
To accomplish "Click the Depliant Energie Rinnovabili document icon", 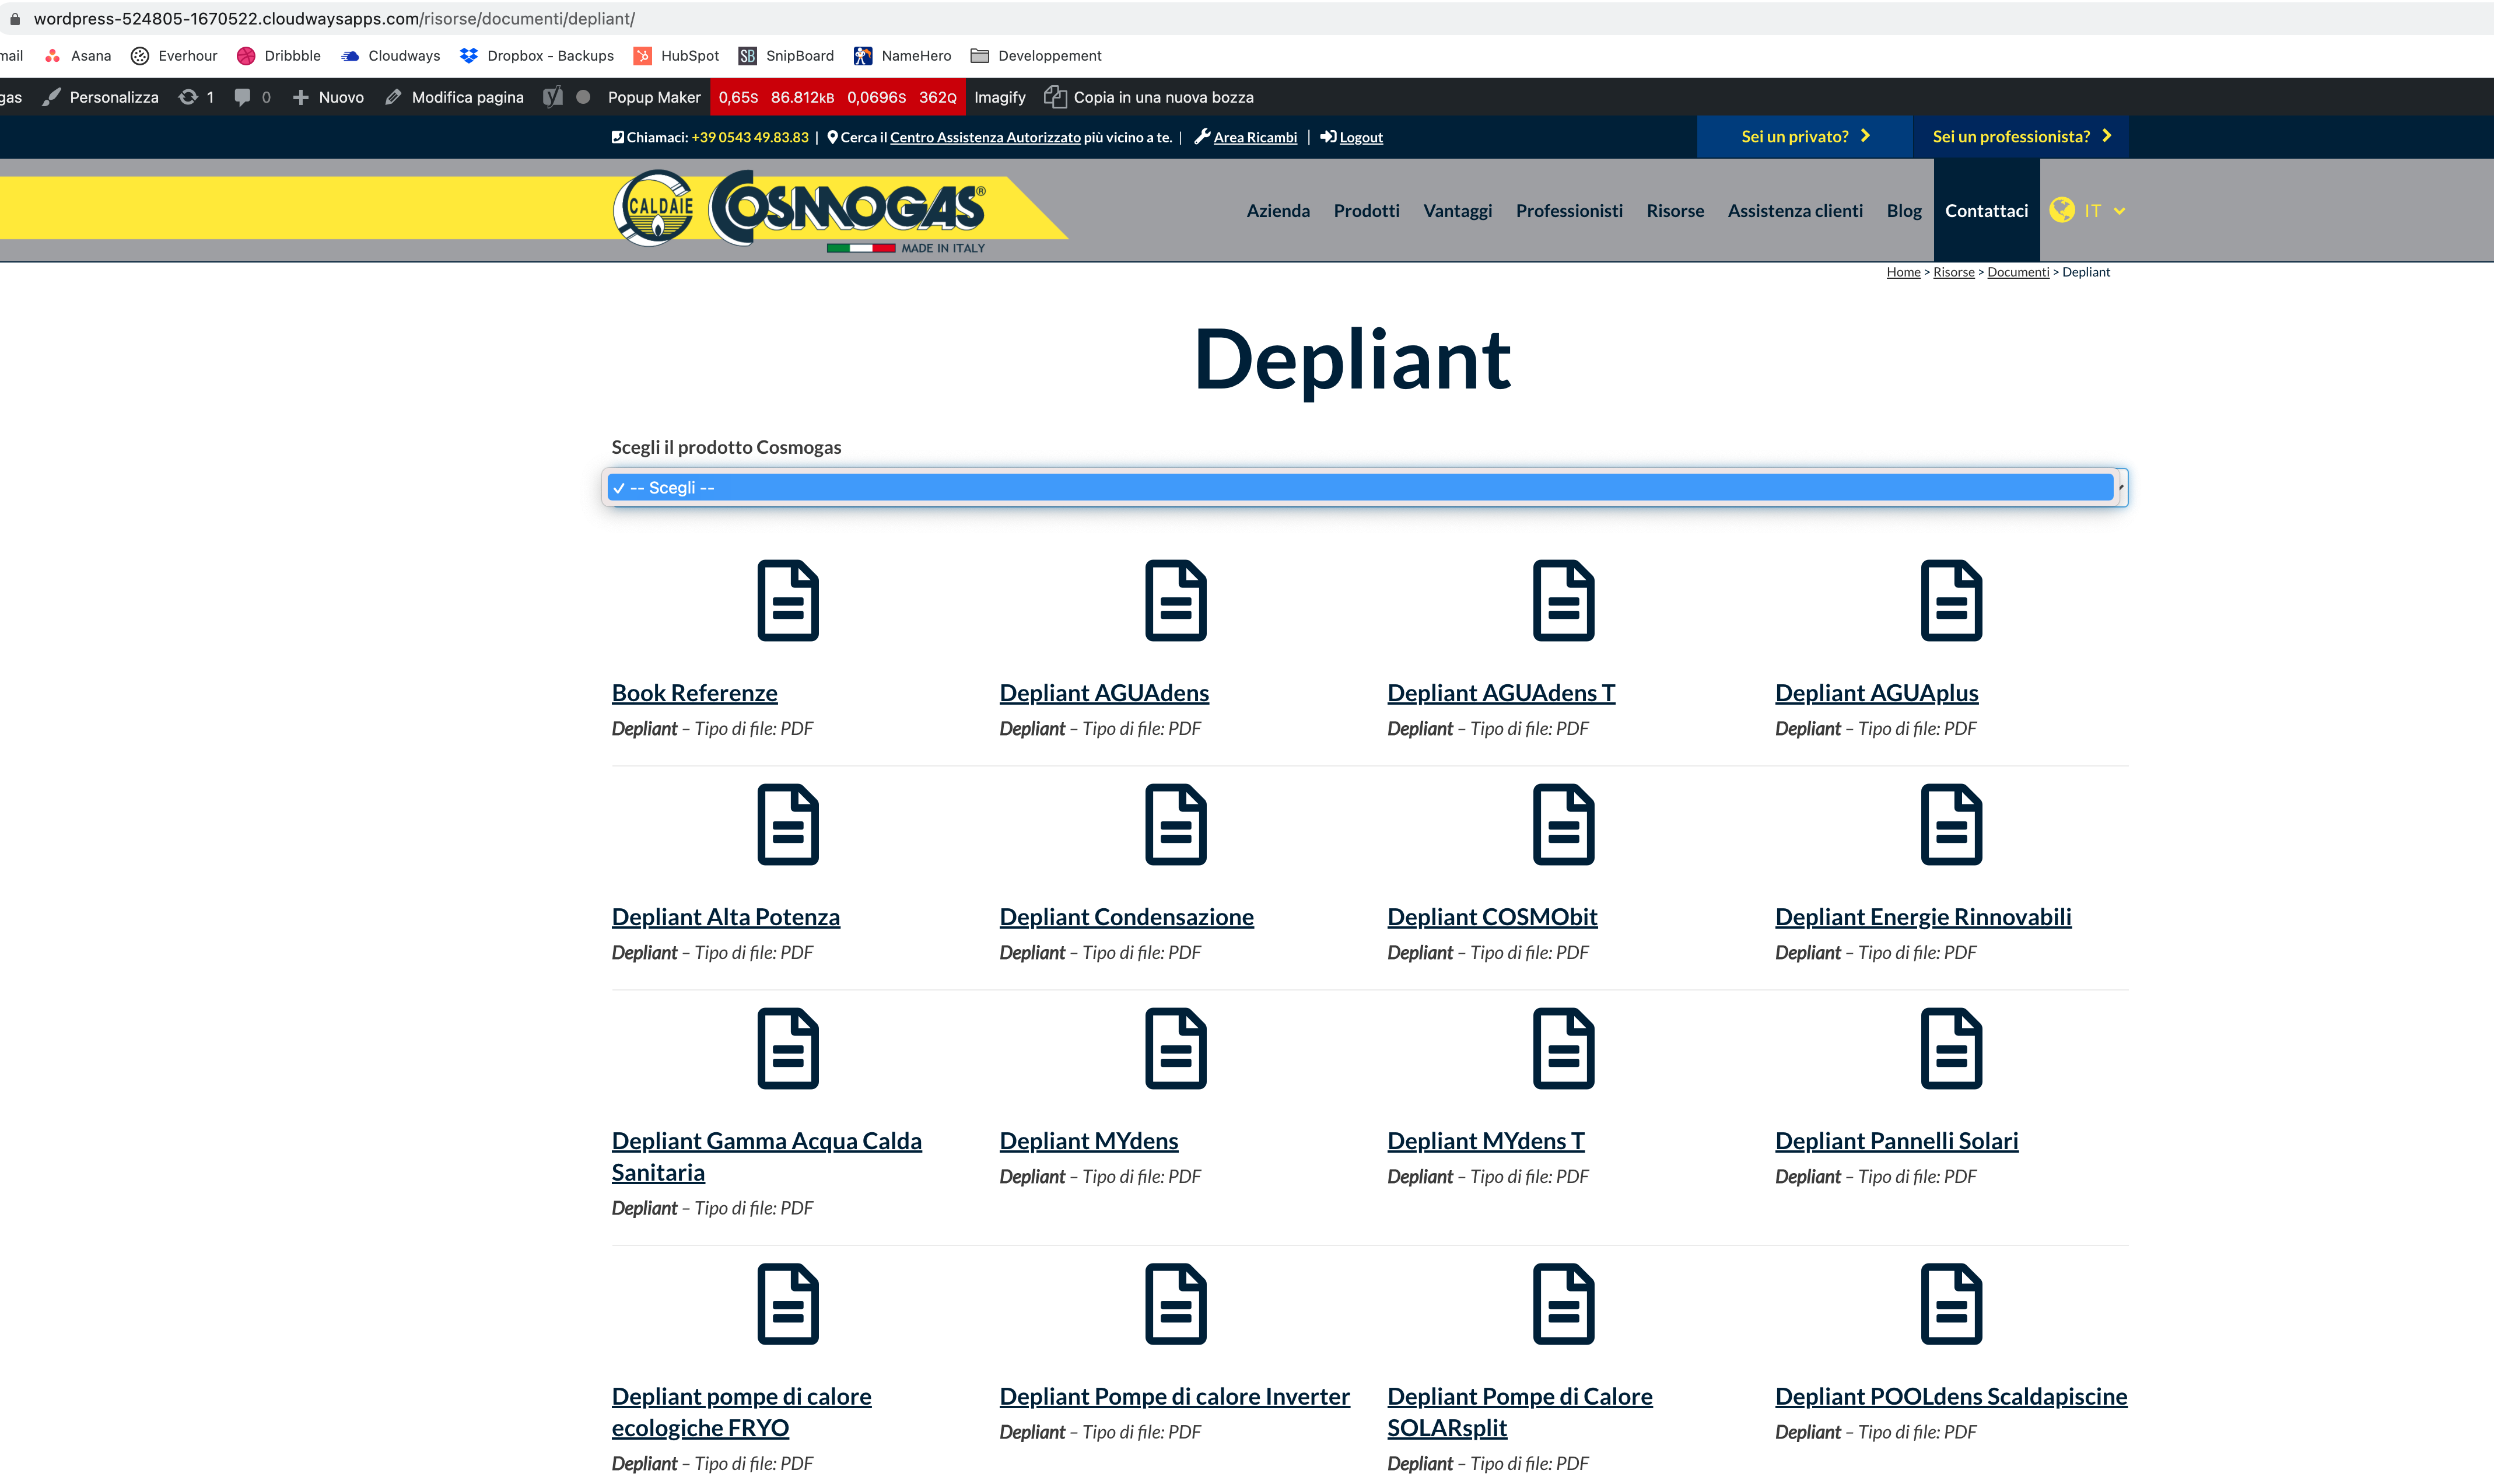I will coord(1951,824).
